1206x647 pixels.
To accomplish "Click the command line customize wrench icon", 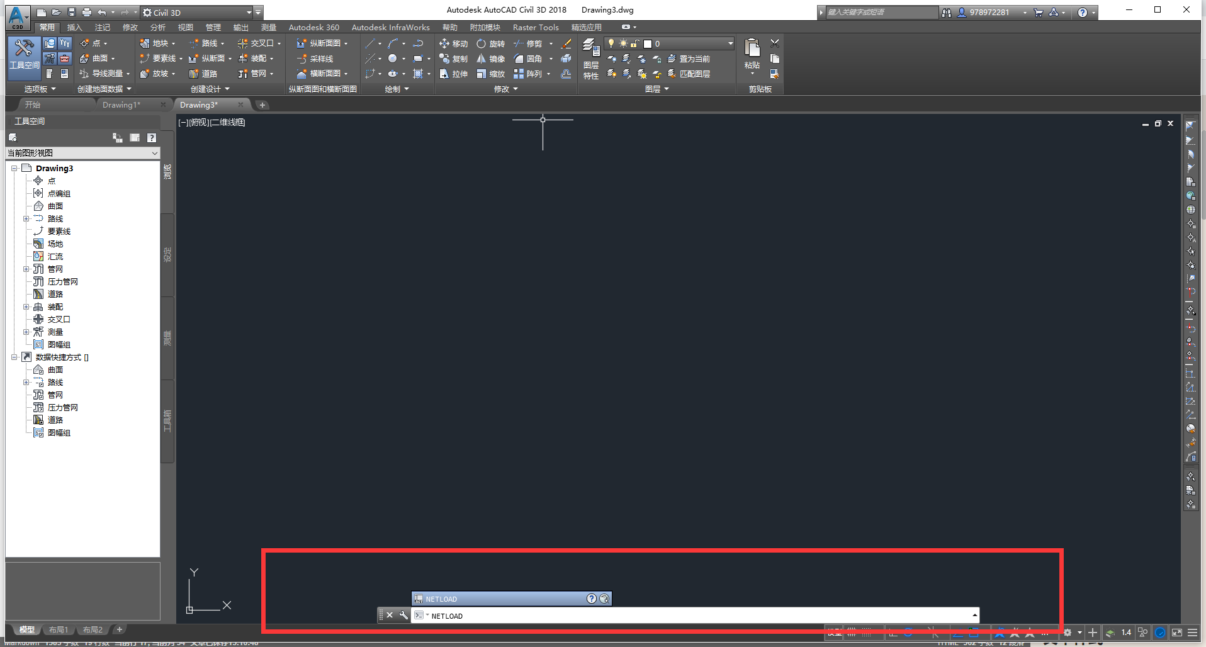I will tap(403, 615).
